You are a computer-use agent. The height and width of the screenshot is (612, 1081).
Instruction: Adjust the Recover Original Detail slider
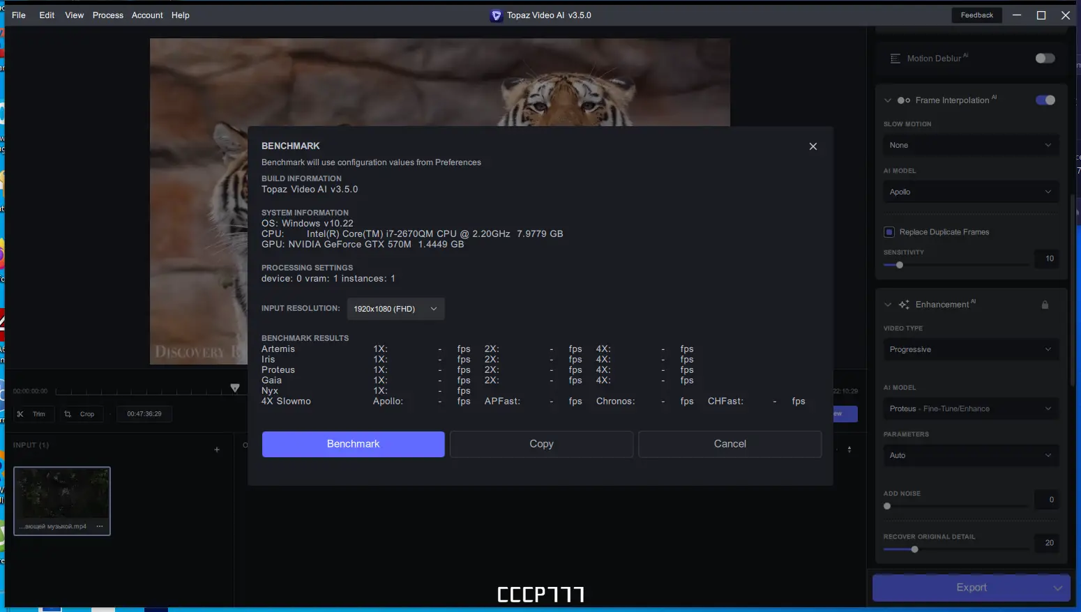(955, 549)
